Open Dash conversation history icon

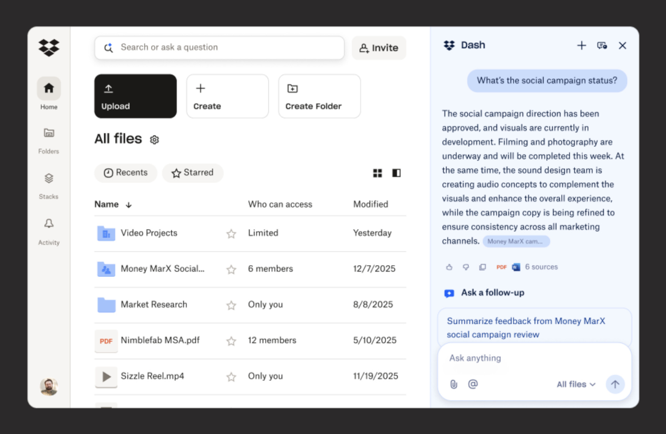602,46
